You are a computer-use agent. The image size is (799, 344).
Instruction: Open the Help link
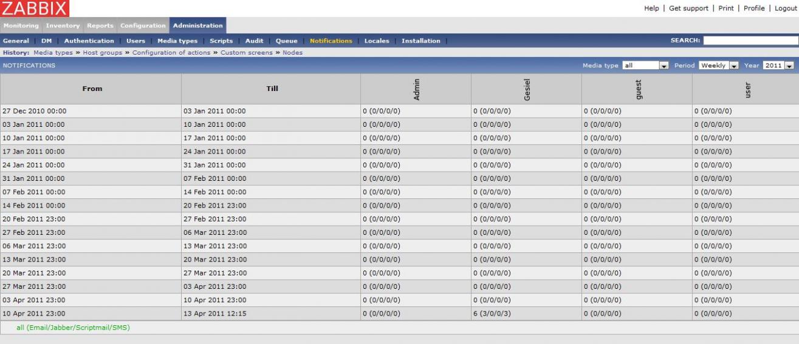click(x=653, y=8)
